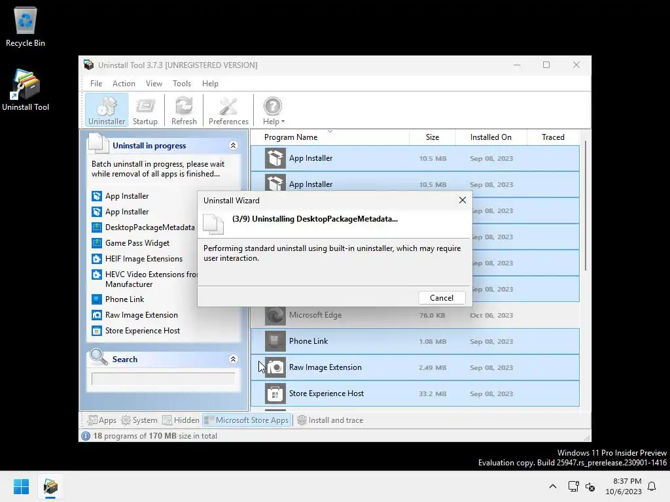Switch to the System tab
Screen dimensions: 670x502
tap(139, 420)
